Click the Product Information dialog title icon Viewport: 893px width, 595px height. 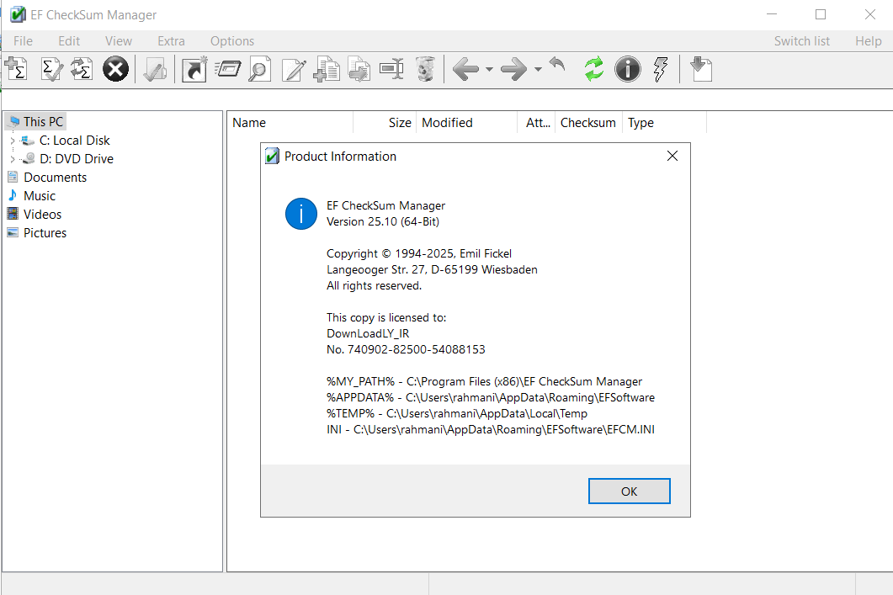[272, 156]
